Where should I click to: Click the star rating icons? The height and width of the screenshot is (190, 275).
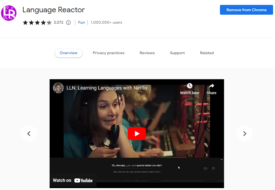coord(37,23)
